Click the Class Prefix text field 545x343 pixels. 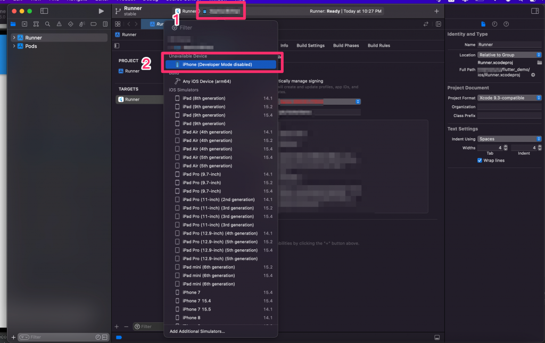(509, 115)
